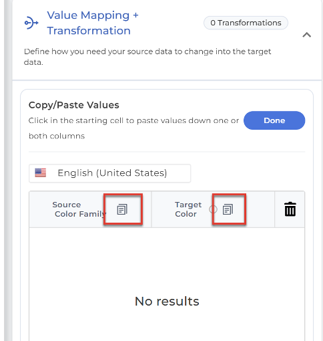The image size is (323, 341).
Task: Select the Target Color column header
Action: tap(213, 209)
